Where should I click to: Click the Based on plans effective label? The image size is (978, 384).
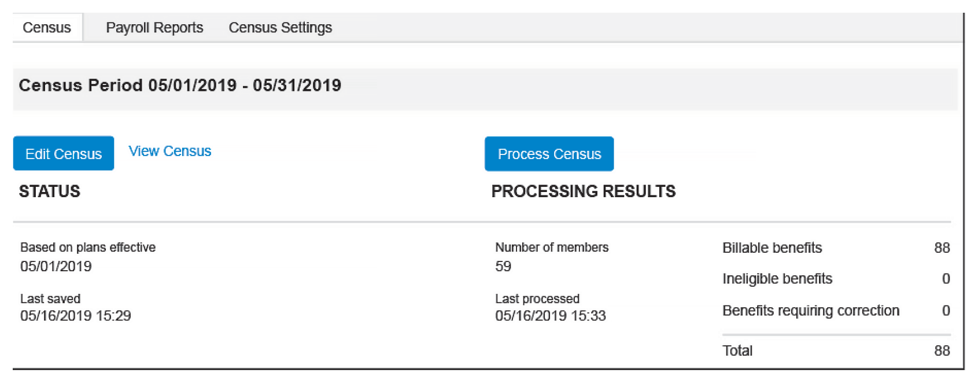point(88,248)
